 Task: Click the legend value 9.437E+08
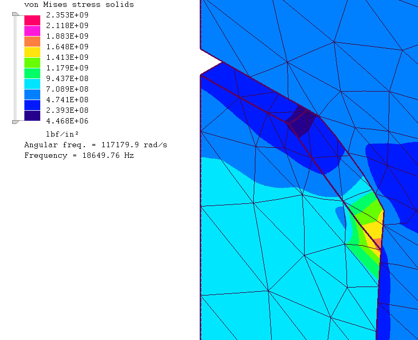click(67, 78)
